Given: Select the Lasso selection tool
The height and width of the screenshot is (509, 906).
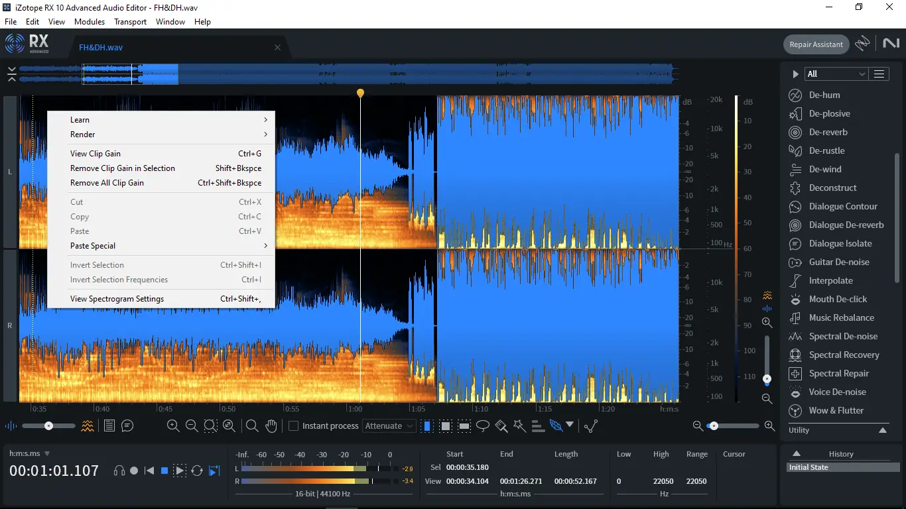Looking at the screenshot, I should (x=483, y=426).
